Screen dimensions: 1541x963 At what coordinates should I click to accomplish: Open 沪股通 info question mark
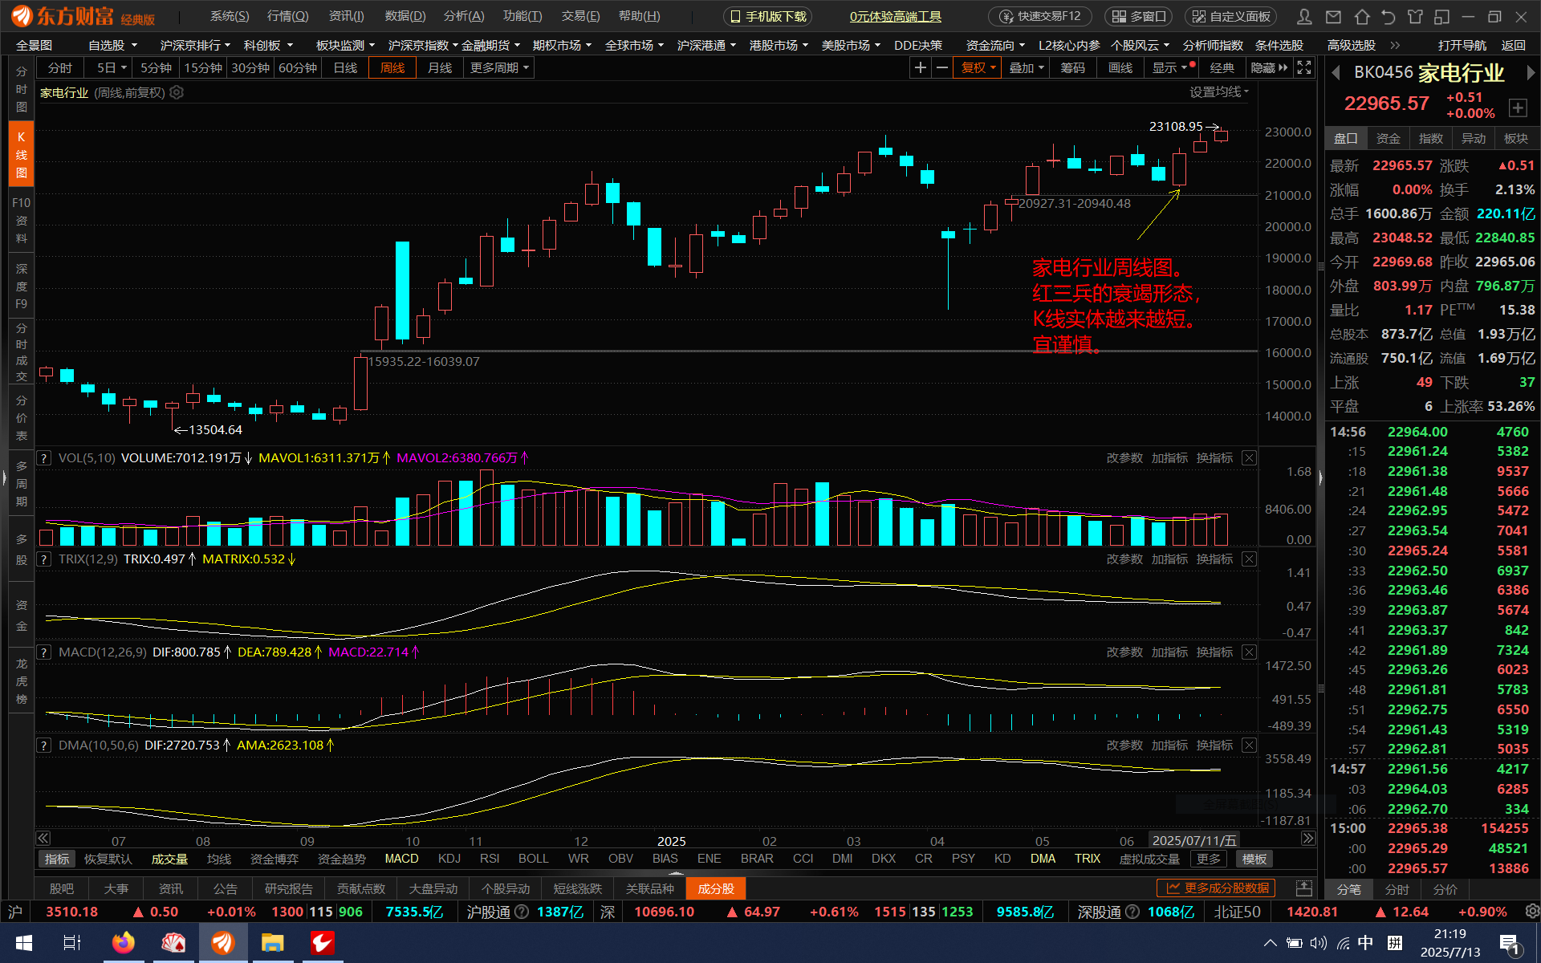[x=522, y=912]
